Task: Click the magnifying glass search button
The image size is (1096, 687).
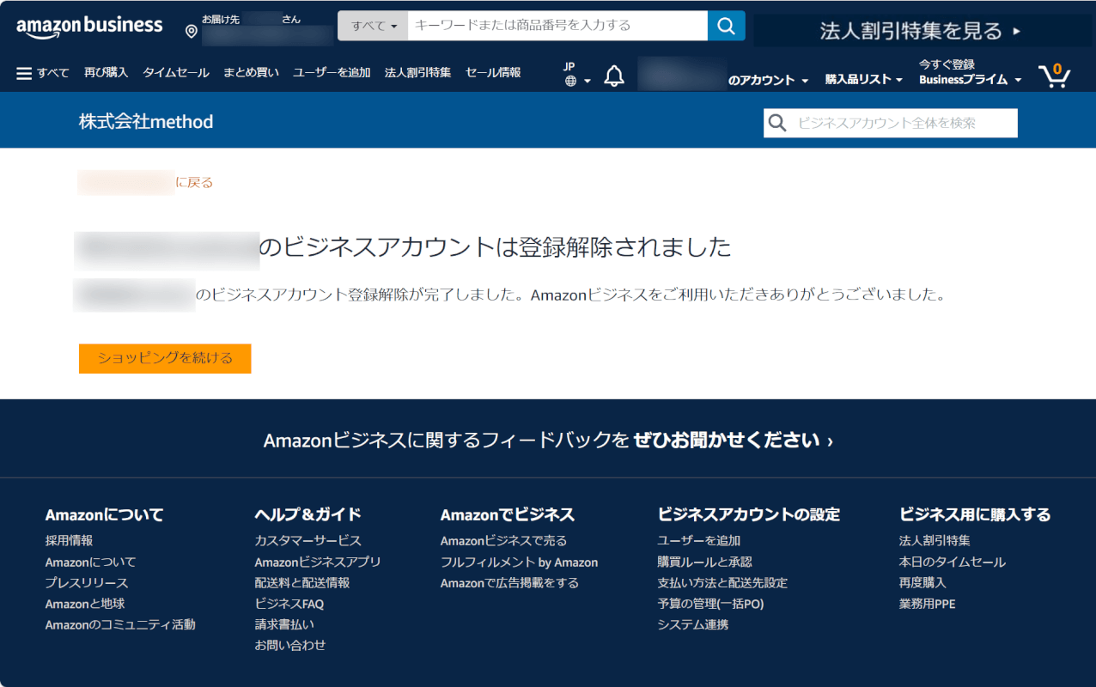Action: (726, 26)
